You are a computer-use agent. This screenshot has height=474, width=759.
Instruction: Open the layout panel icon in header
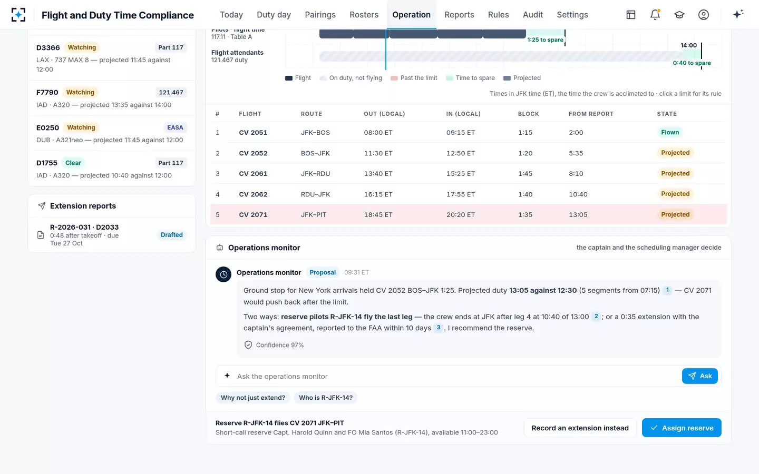click(x=631, y=15)
